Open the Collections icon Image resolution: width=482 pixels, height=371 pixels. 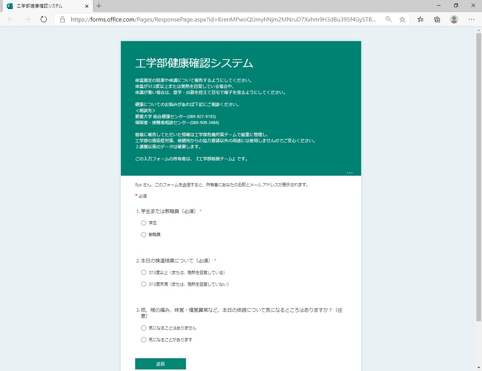pyautogui.click(x=437, y=19)
